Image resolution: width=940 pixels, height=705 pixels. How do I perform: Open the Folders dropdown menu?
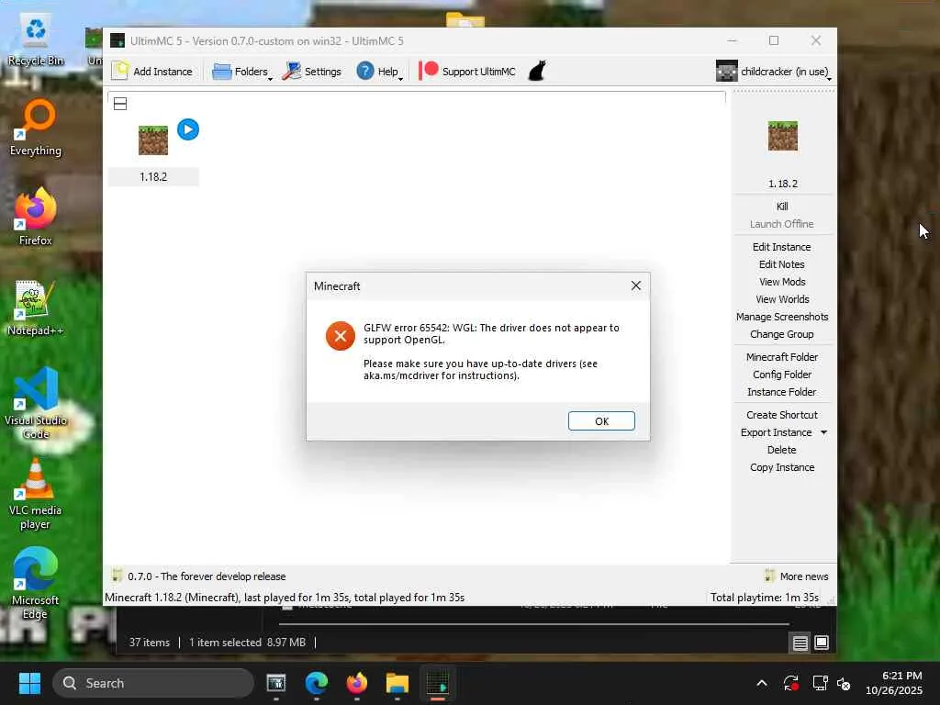click(242, 72)
